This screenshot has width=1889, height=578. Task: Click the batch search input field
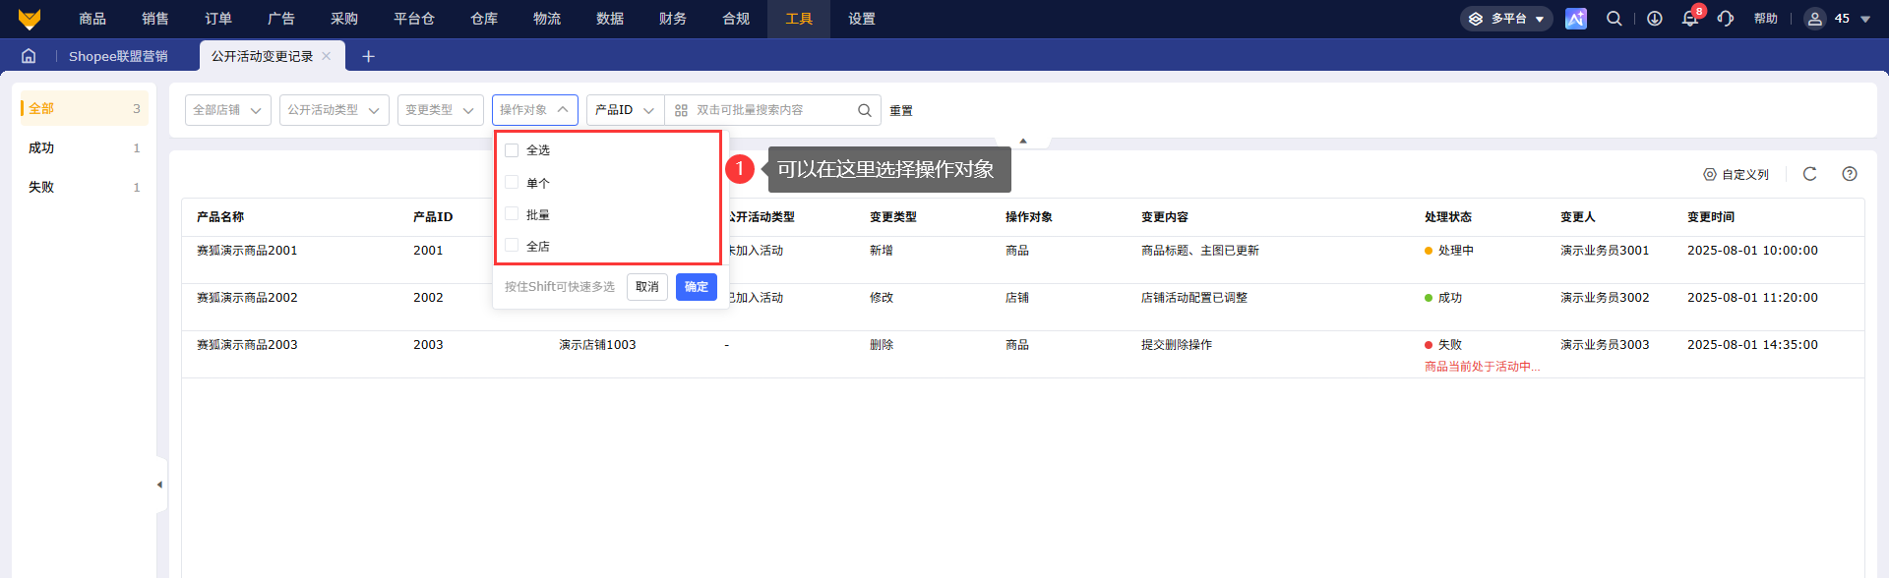[x=772, y=110]
